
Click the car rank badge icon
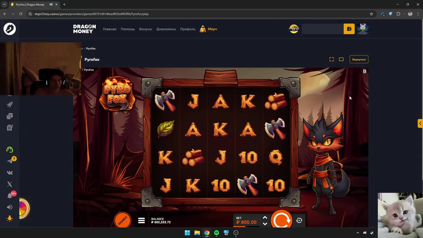coord(294,29)
